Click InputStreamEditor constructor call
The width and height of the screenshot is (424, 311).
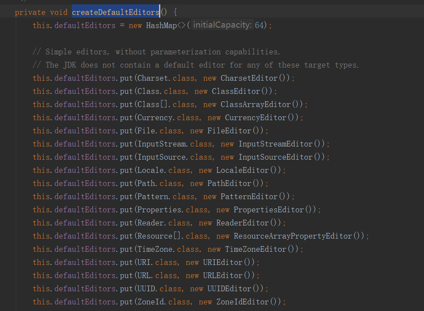[281, 144]
